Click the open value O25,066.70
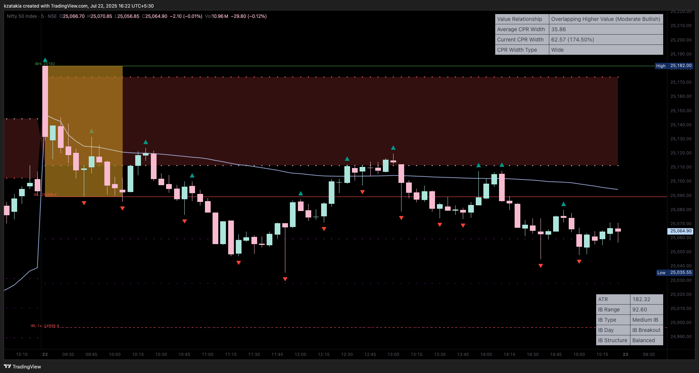Screen dimensions: 699x373 click(x=72, y=16)
